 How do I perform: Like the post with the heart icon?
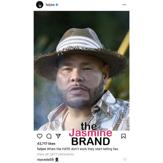pos(40,136)
